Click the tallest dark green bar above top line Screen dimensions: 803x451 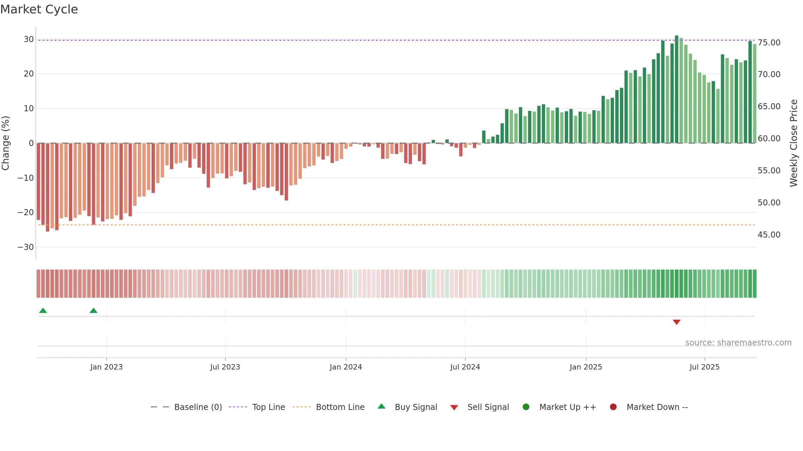pos(677,89)
